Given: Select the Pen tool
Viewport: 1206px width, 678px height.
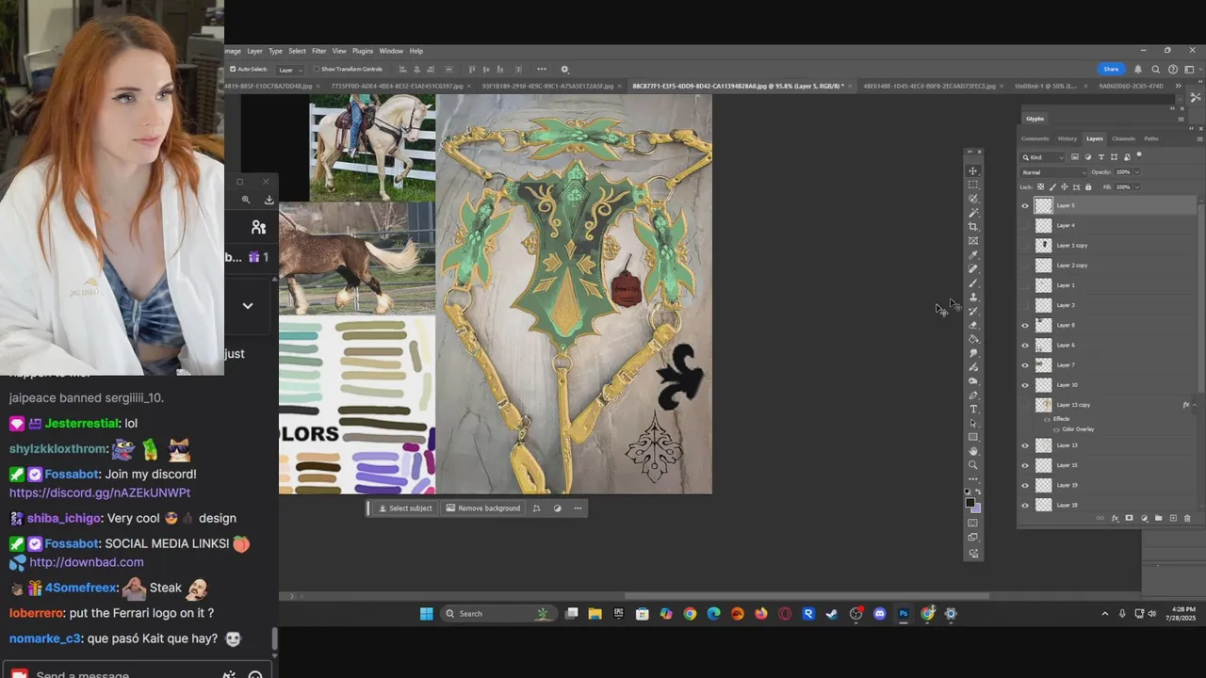Looking at the screenshot, I should tap(973, 395).
